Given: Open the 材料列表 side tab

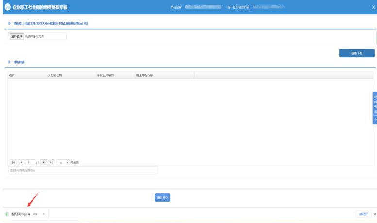Looking at the screenshot, I should 375,104.
